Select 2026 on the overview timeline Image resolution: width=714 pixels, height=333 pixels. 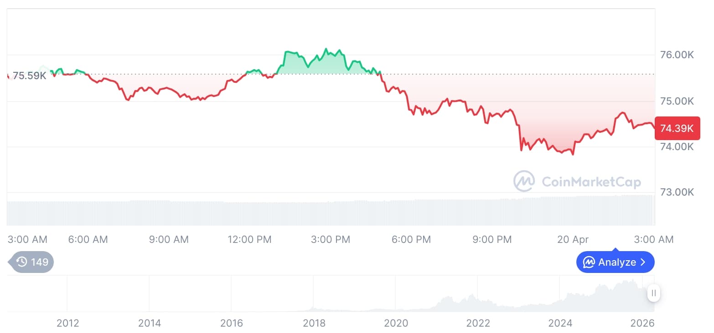coord(643,323)
